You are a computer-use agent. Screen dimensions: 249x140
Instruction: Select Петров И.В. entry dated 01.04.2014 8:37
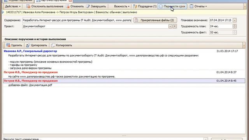coord(124,72)
